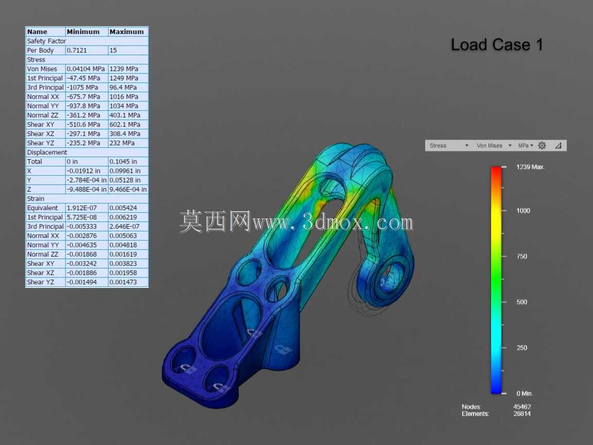Viewport: 593px width, 445px height.
Task: Click the 0 Min legend label
Action: click(524, 393)
